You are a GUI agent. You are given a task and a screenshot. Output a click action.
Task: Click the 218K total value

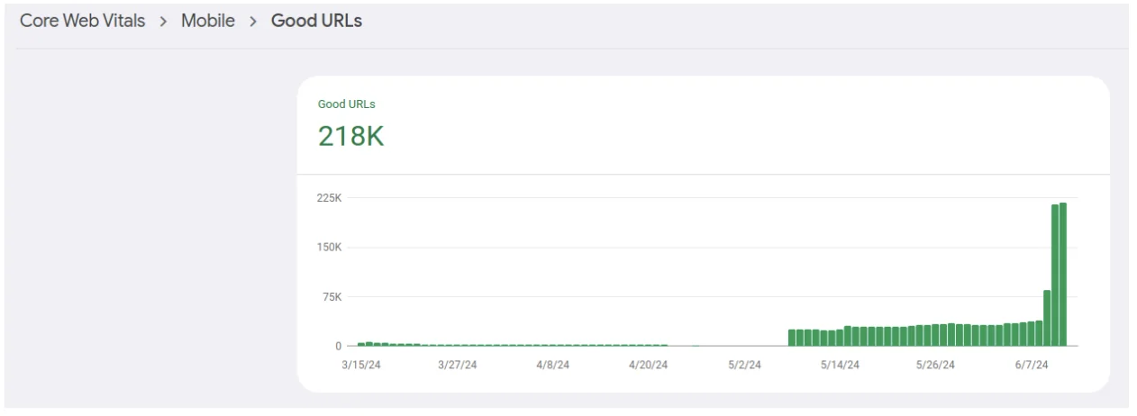350,136
